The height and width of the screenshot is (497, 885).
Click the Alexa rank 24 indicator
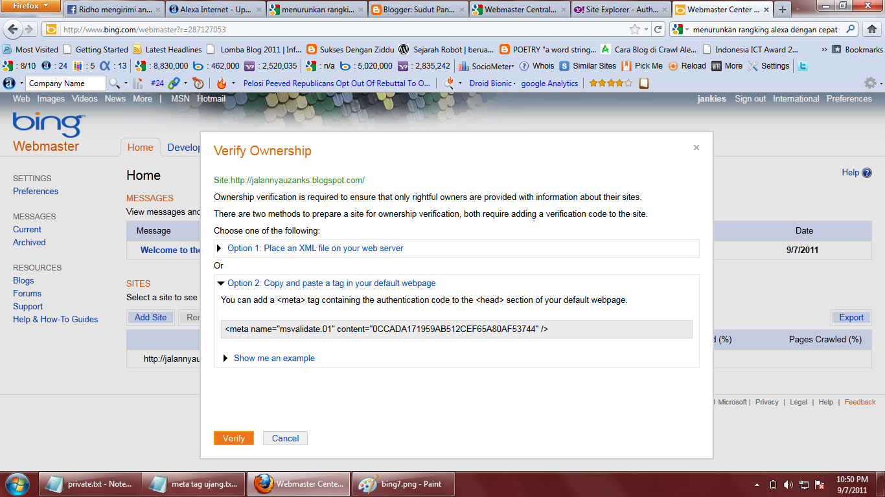[54, 66]
